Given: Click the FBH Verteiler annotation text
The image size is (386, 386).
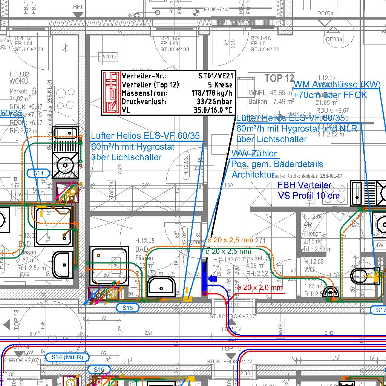Looking at the screenshot, I should click(305, 185).
